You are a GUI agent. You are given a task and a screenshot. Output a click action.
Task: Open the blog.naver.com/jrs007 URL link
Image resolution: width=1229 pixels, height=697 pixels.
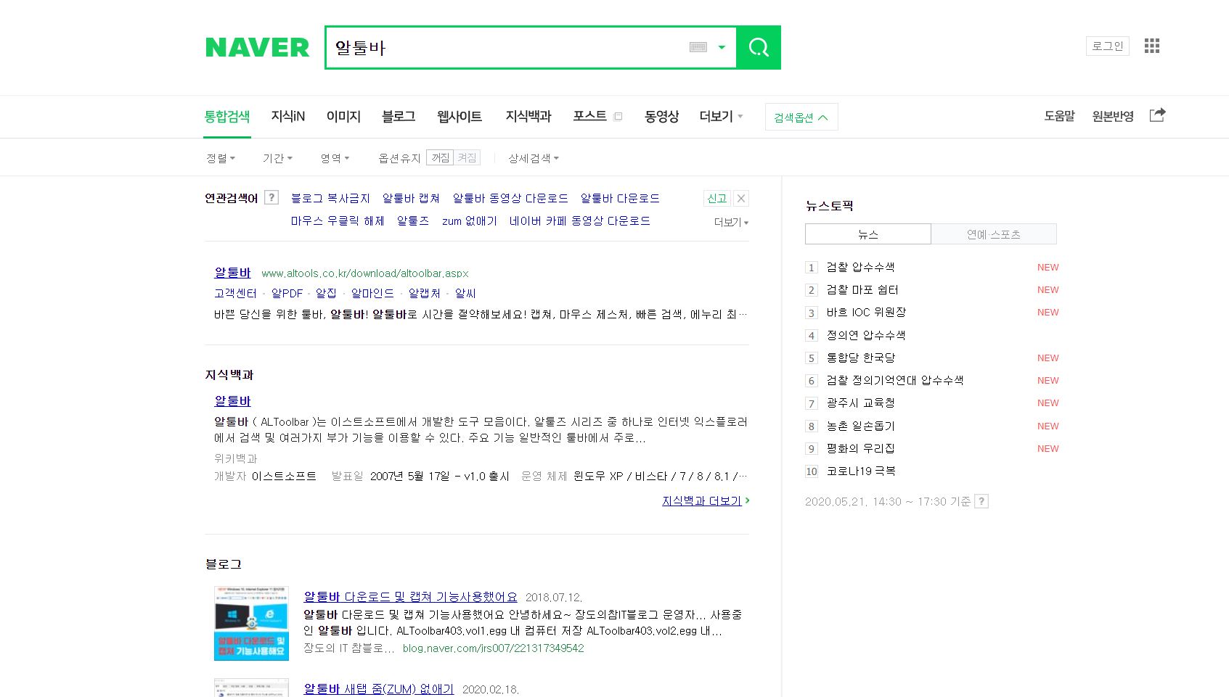coord(493,648)
